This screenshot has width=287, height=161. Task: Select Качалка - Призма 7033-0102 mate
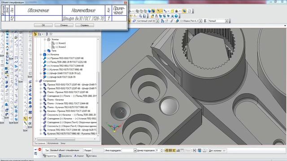[69, 111]
